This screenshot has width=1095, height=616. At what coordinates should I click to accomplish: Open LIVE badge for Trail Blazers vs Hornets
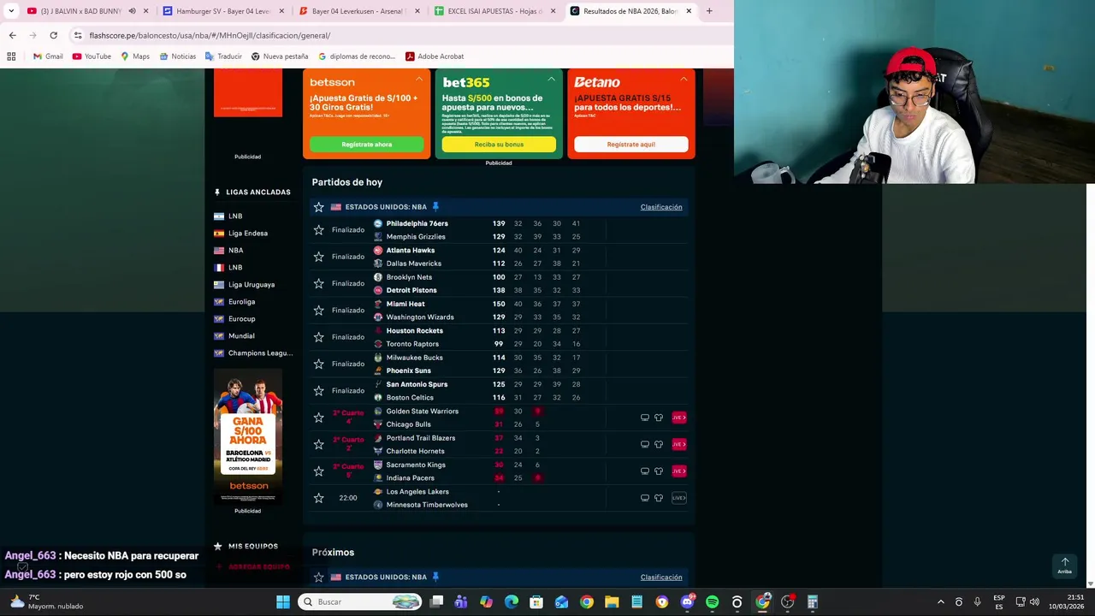(678, 444)
